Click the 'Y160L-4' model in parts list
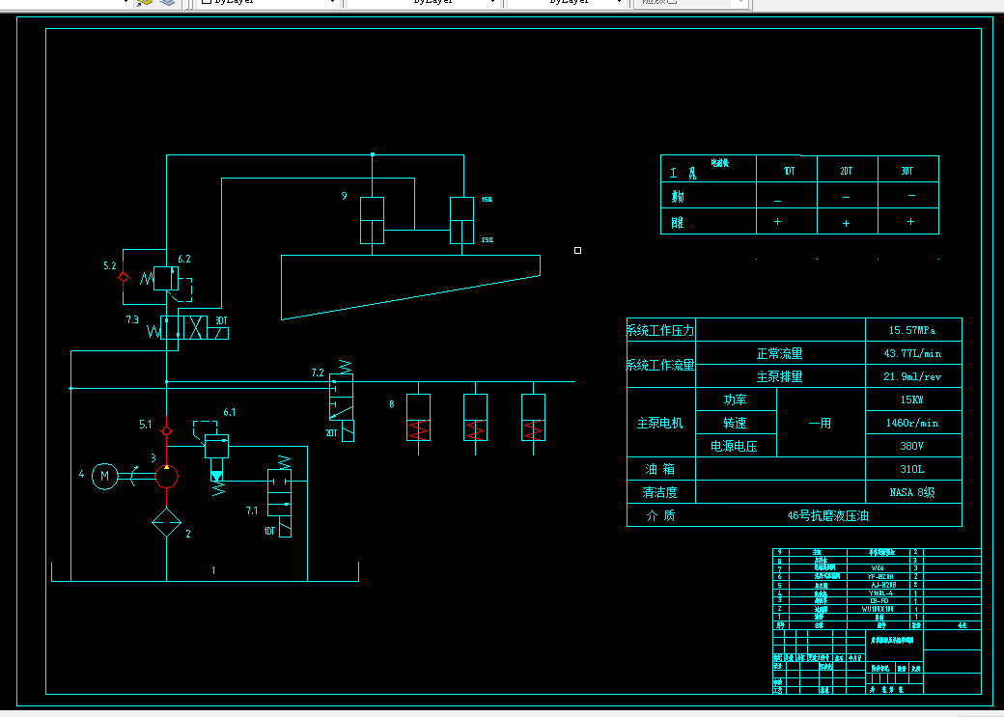 881,593
